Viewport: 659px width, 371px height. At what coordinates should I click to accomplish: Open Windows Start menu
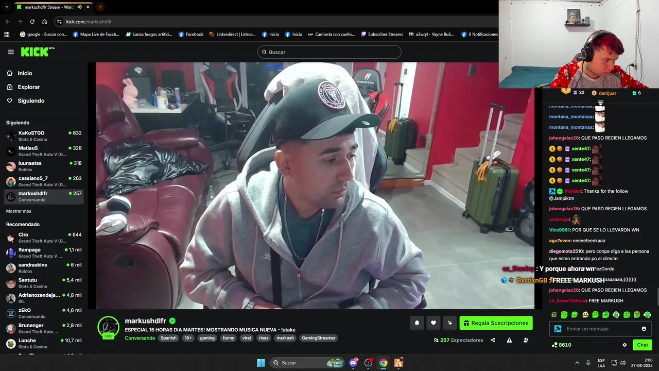[261, 363]
